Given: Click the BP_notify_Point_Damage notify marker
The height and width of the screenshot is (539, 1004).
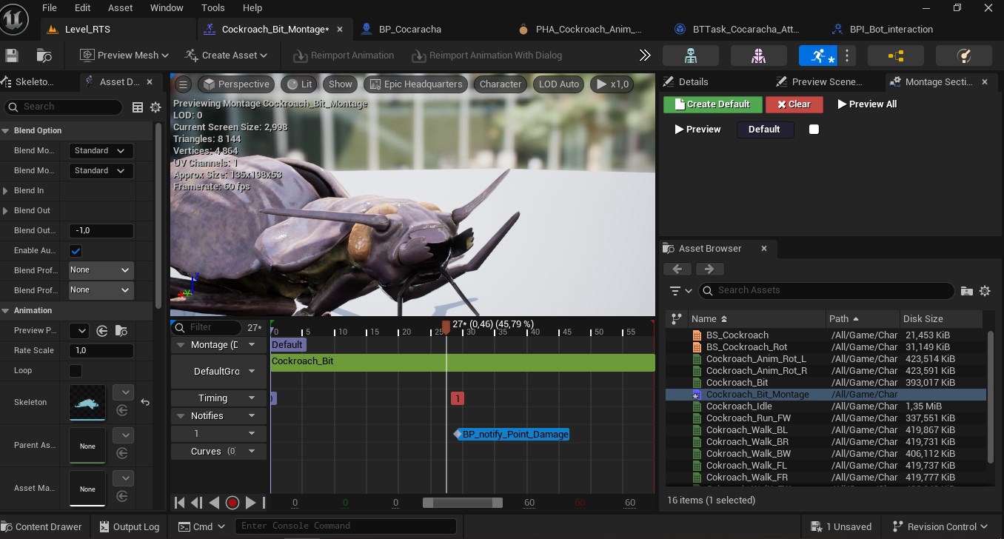Looking at the screenshot, I should click(515, 435).
